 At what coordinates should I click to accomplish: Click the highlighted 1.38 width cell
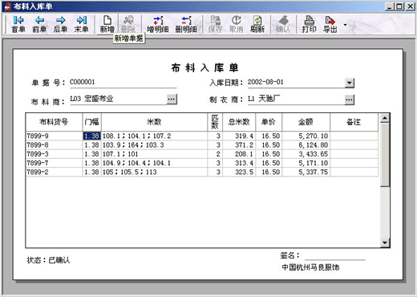pyautogui.click(x=92, y=136)
